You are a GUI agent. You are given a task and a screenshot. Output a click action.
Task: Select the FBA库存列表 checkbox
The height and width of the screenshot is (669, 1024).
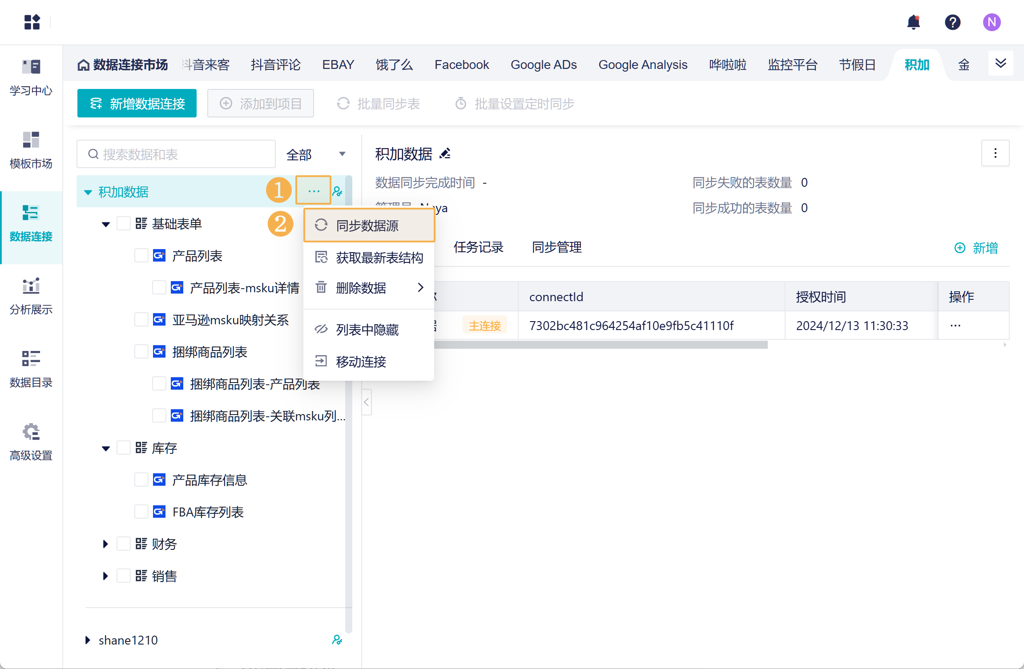141,512
